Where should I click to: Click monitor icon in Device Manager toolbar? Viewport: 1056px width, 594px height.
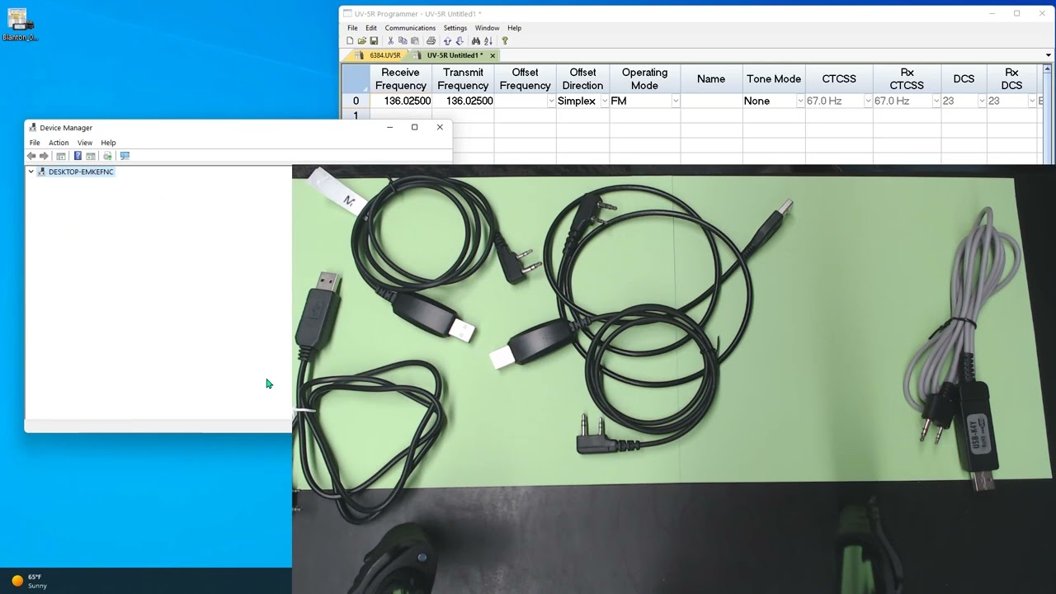pyautogui.click(x=125, y=156)
